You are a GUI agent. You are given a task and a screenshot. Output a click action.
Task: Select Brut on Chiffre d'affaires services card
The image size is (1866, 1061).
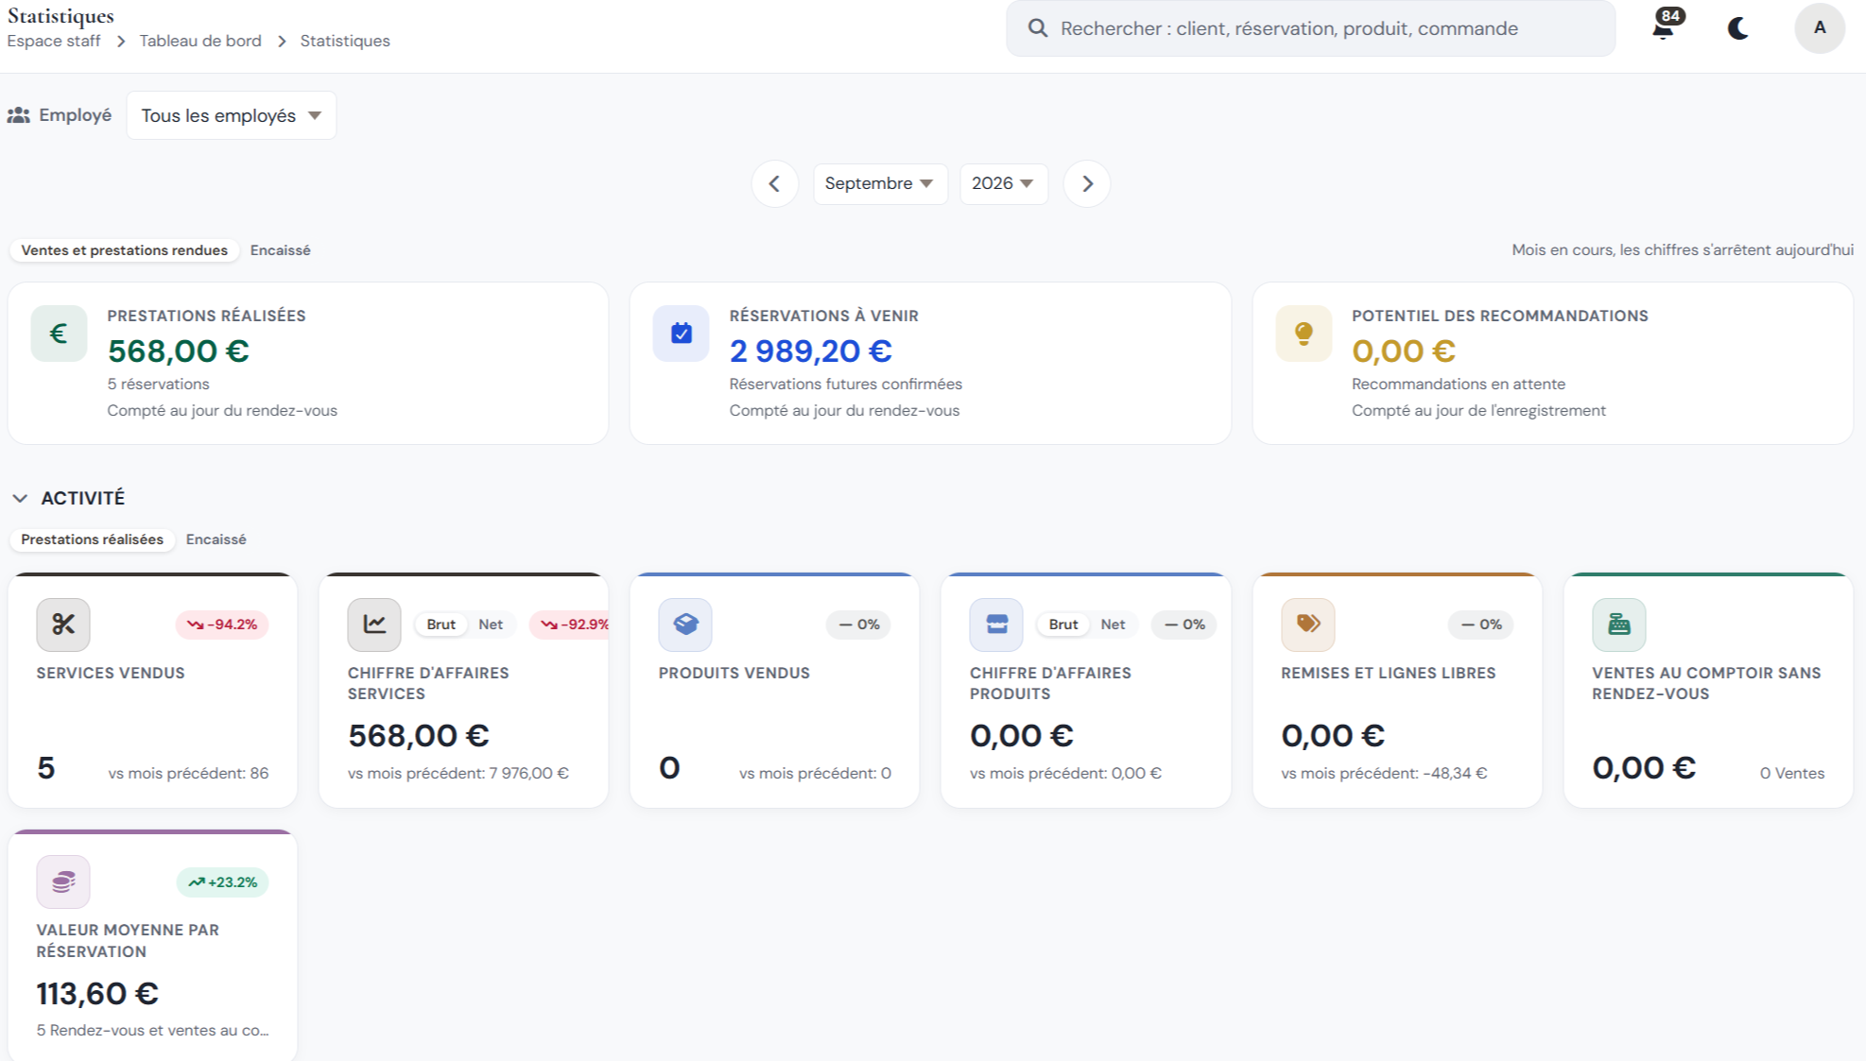[441, 625]
